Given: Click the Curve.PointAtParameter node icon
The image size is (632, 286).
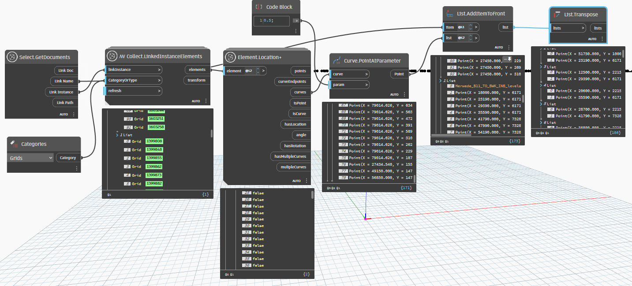Looking at the screenshot, I should point(337,60).
